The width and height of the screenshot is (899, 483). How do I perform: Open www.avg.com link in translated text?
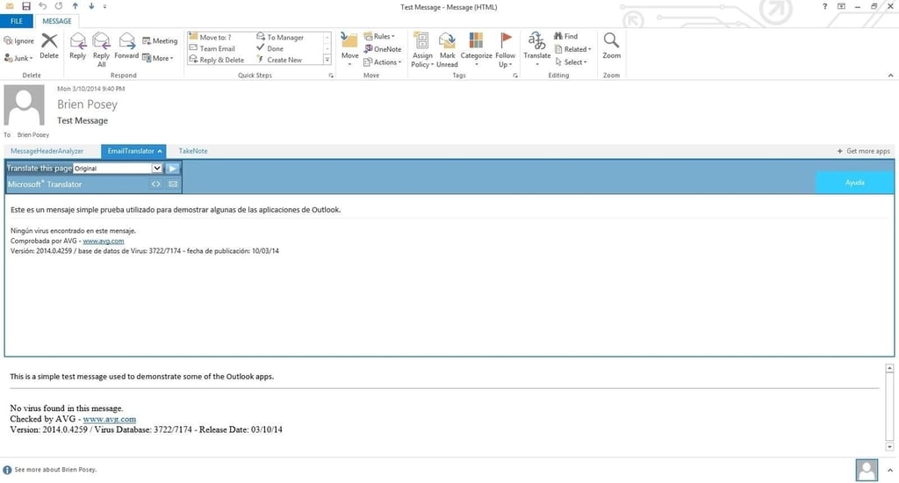tap(104, 241)
